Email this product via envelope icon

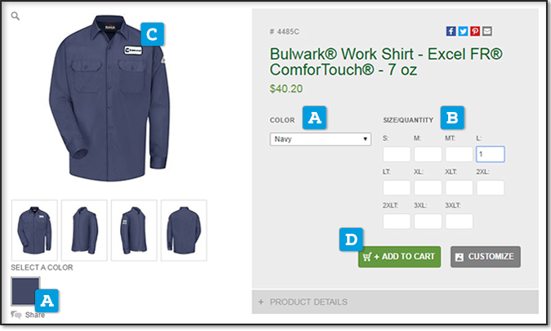click(x=487, y=31)
